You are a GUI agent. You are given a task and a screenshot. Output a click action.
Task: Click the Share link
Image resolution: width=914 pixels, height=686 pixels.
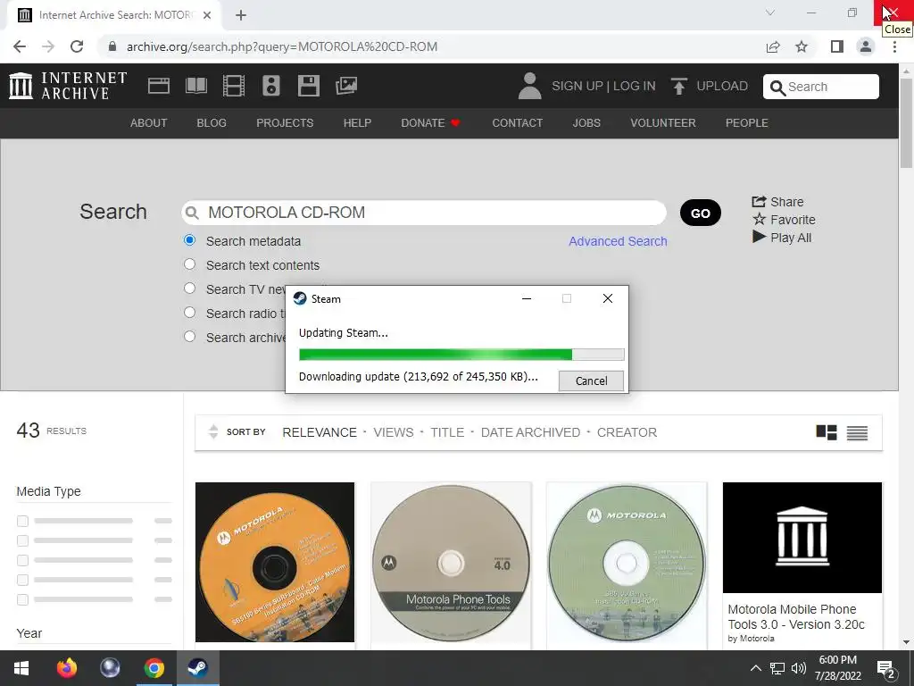pyautogui.click(x=778, y=202)
